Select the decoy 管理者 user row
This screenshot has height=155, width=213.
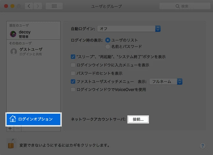(x=33, y=34)
